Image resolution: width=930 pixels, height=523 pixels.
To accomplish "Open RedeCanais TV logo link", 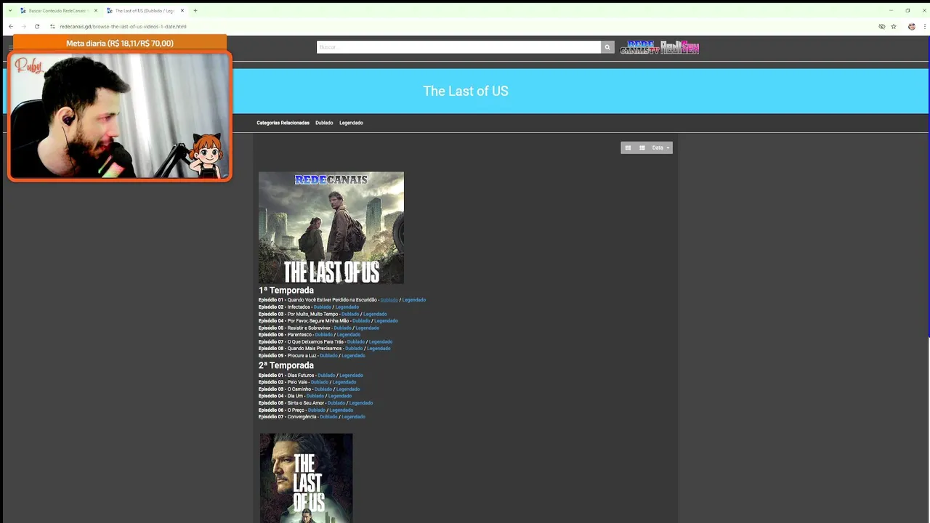I will 639,47.
